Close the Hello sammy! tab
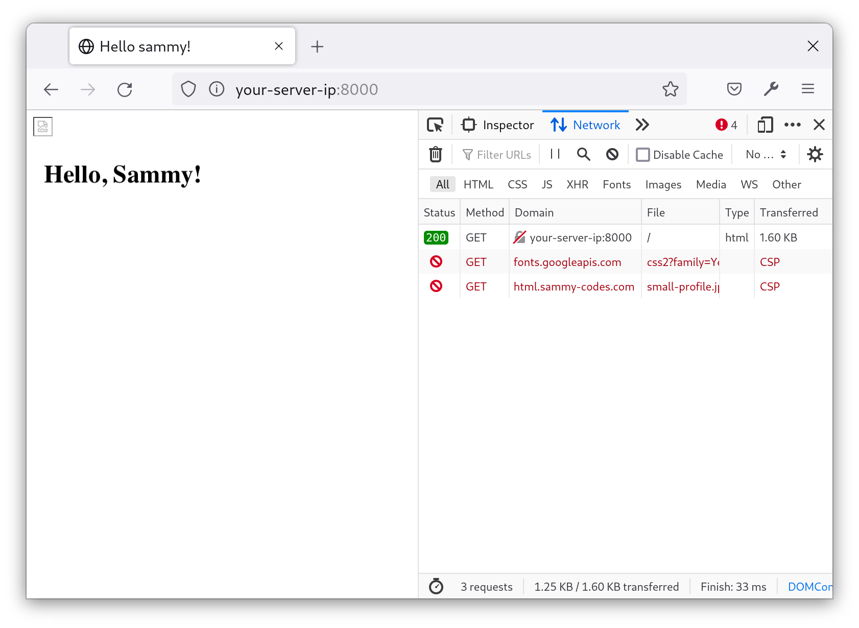 click(x=279, y=46)
